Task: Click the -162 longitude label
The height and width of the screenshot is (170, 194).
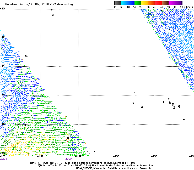Action: pos(40,156)
